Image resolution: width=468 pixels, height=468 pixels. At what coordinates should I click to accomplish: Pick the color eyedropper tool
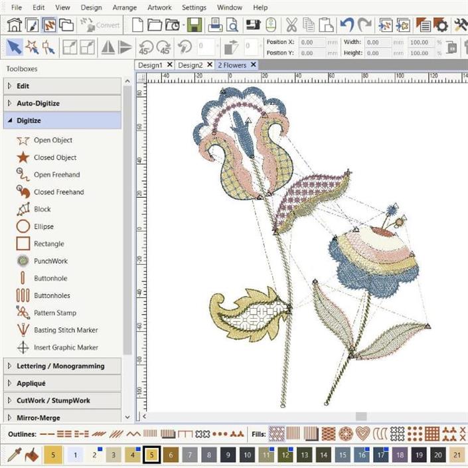(13, 455)
